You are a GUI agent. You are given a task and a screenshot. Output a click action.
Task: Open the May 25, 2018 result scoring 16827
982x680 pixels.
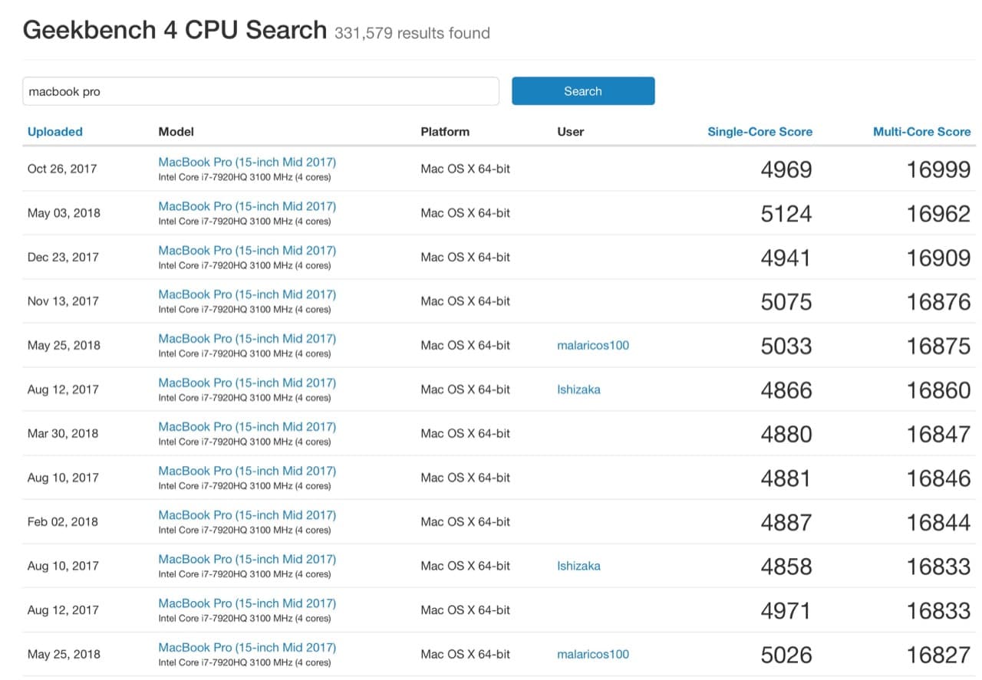click(247, 647)
